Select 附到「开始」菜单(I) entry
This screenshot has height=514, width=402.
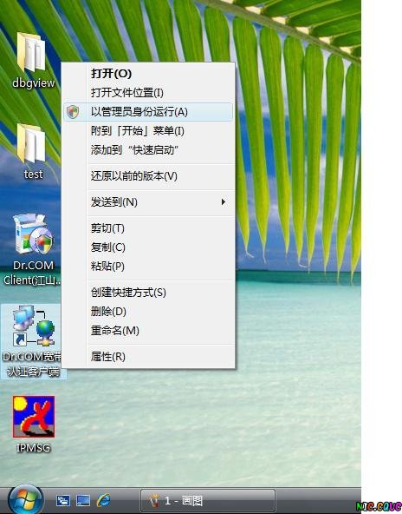(148, 131)
